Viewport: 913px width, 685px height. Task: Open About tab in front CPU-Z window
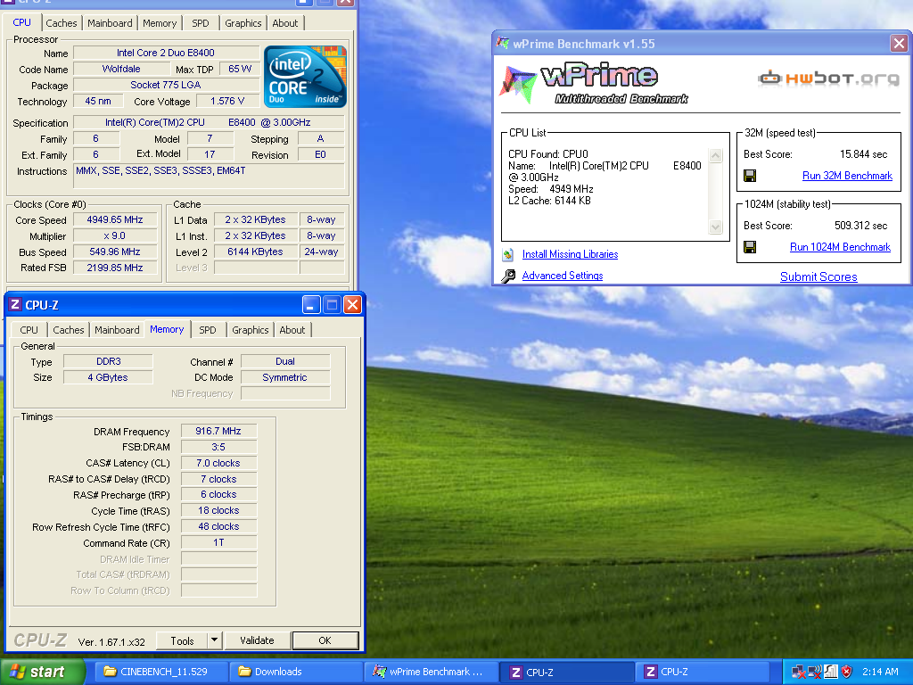292,330
